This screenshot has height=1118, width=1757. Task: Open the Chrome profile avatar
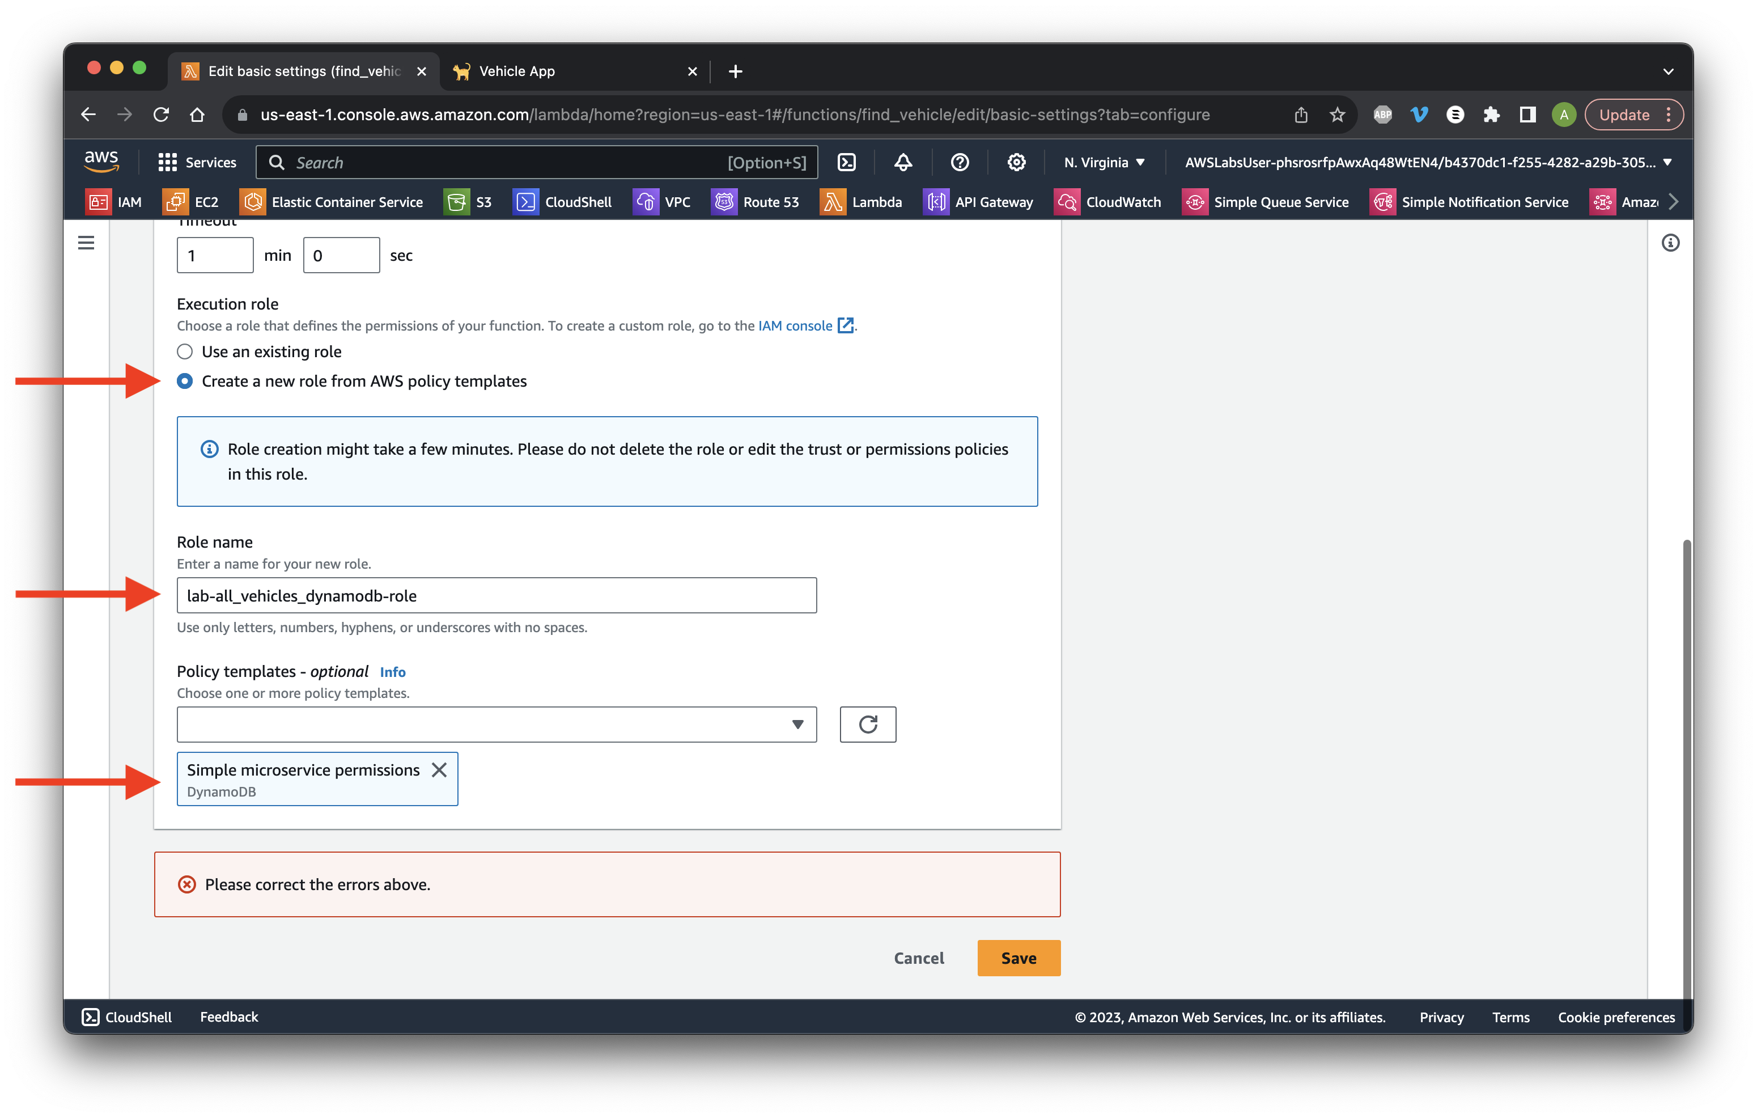click(1564, 115)
